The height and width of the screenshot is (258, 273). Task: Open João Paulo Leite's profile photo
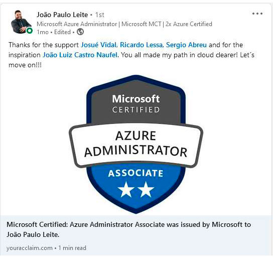coord(21,22)
